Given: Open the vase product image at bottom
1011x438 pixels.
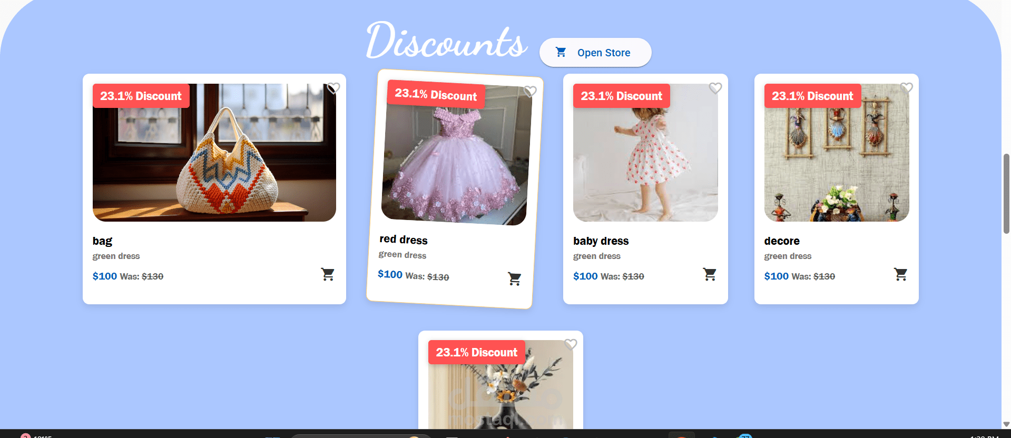Looking at the screenshot, I should pos(500,384).
